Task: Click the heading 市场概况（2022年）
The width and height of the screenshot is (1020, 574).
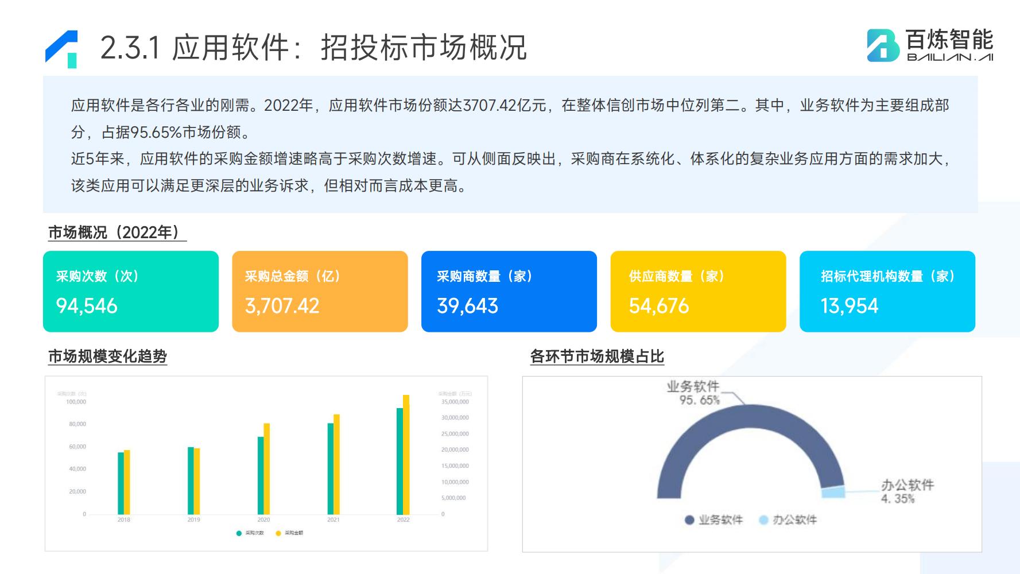Action: [x=117, y=232]
